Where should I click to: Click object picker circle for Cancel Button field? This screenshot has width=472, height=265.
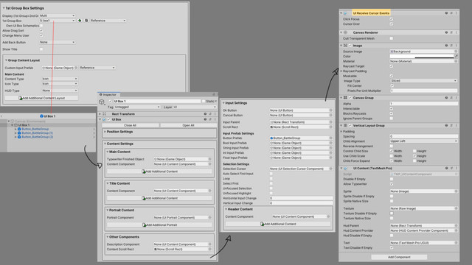pos(330,115)
